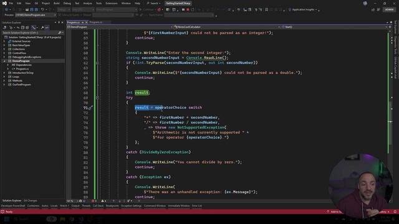Open the Process DemoProgram.exe dropdown
This screenshot has width=399, height=224.
click(36, 15)
